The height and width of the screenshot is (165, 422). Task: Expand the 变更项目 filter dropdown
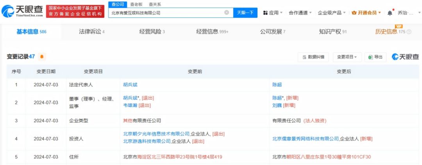[347, 57]
